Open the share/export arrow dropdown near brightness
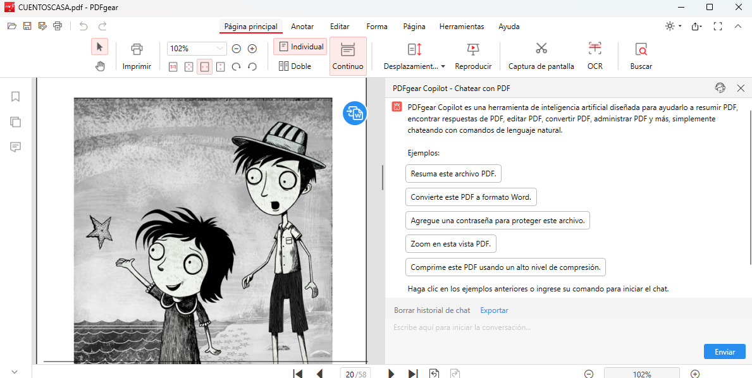Image resolution: width=752 pixels, height=378 pixels. pyautogui.click(x=696, y=26)
